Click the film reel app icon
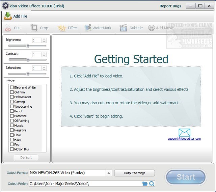Screen dimensions: 216x192 [5, 6]
